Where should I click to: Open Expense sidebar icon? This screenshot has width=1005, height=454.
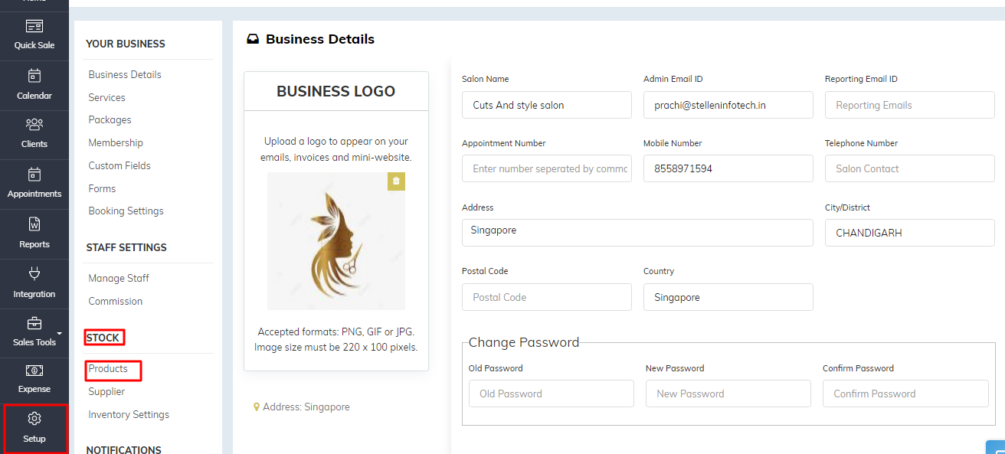coord(34,371)
